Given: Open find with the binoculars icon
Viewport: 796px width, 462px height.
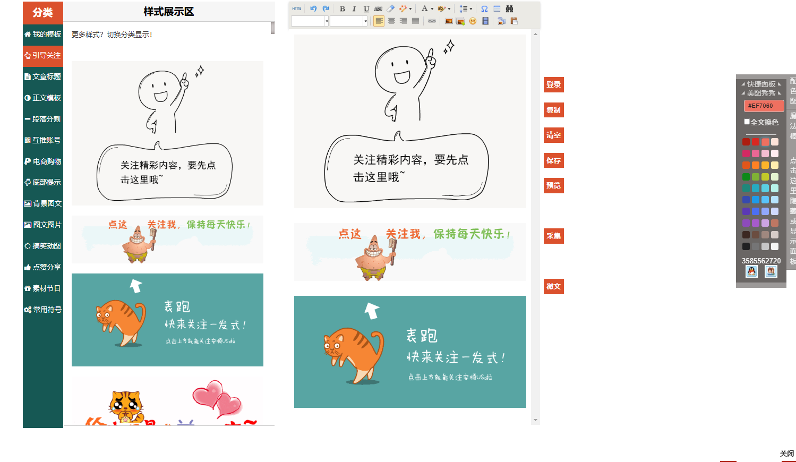Looking at the screenshot, I should tap(510, 8).
